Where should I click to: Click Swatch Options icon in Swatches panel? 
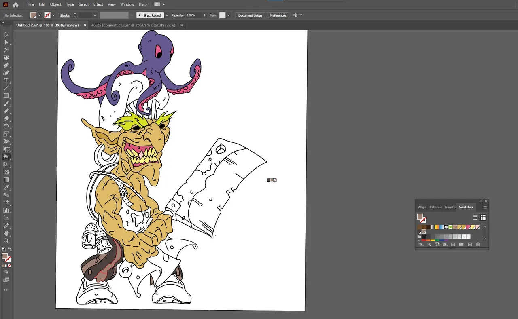point(453,244)
